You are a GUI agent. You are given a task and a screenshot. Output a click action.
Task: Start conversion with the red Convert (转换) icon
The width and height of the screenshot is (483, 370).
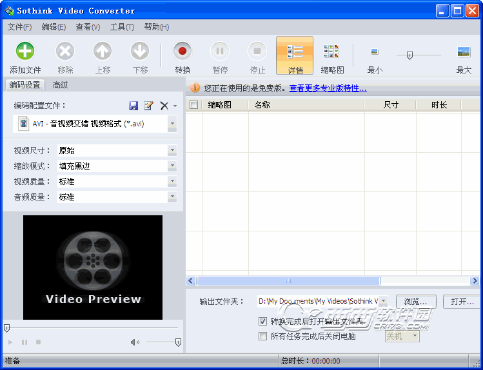point(182,51)
